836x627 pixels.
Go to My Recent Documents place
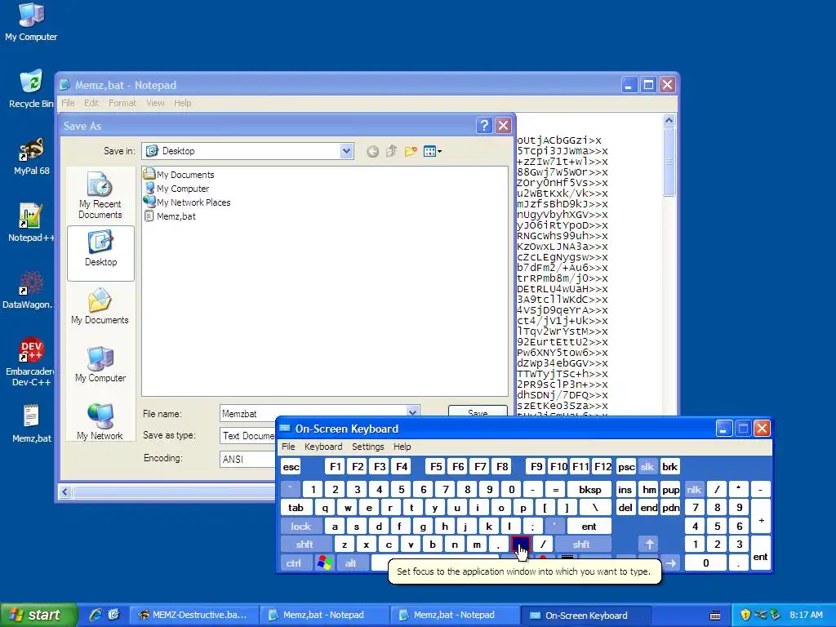pyautogui.click(x=100, y=196)
